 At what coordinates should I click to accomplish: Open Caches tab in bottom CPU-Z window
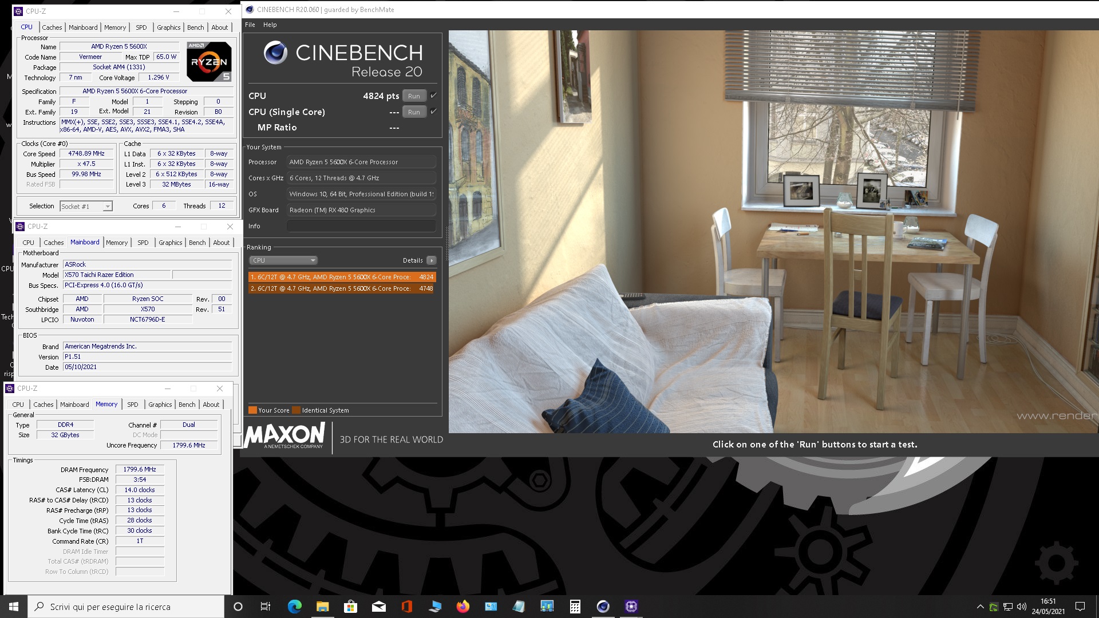tap(43, 405)
